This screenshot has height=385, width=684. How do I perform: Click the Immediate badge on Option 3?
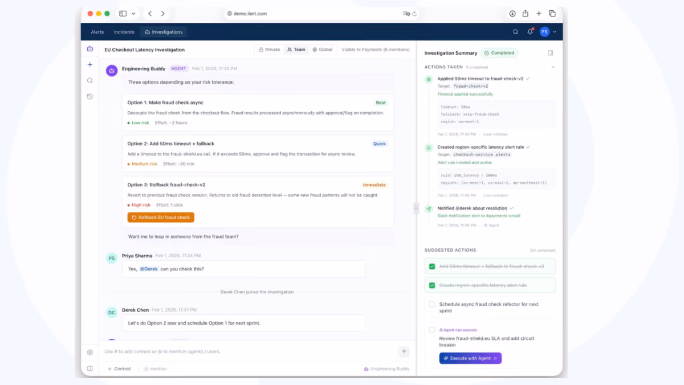[x=374, y=185]
